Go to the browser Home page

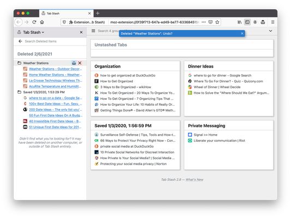click(42, 22)
